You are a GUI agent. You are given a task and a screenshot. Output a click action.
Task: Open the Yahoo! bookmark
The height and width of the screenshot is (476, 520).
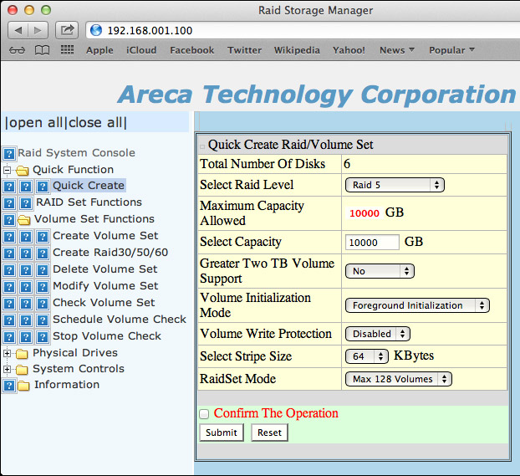(x=349, y=50)
